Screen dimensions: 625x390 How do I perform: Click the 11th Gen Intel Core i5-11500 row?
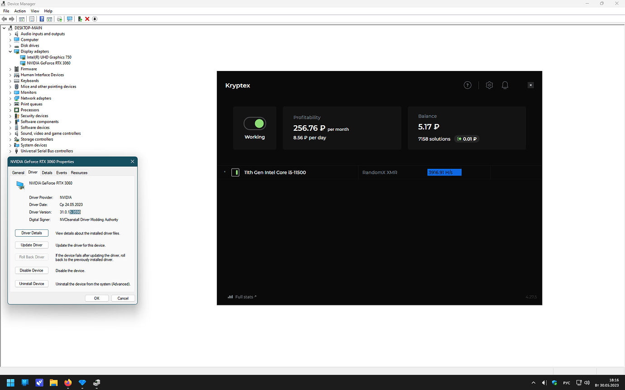click(380, 172)
